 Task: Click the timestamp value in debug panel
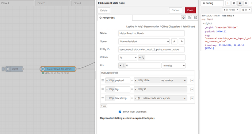click(225, 47)
